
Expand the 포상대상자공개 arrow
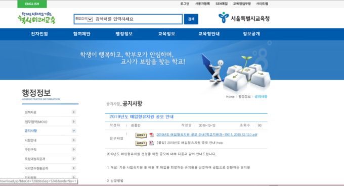coord(74,159)
